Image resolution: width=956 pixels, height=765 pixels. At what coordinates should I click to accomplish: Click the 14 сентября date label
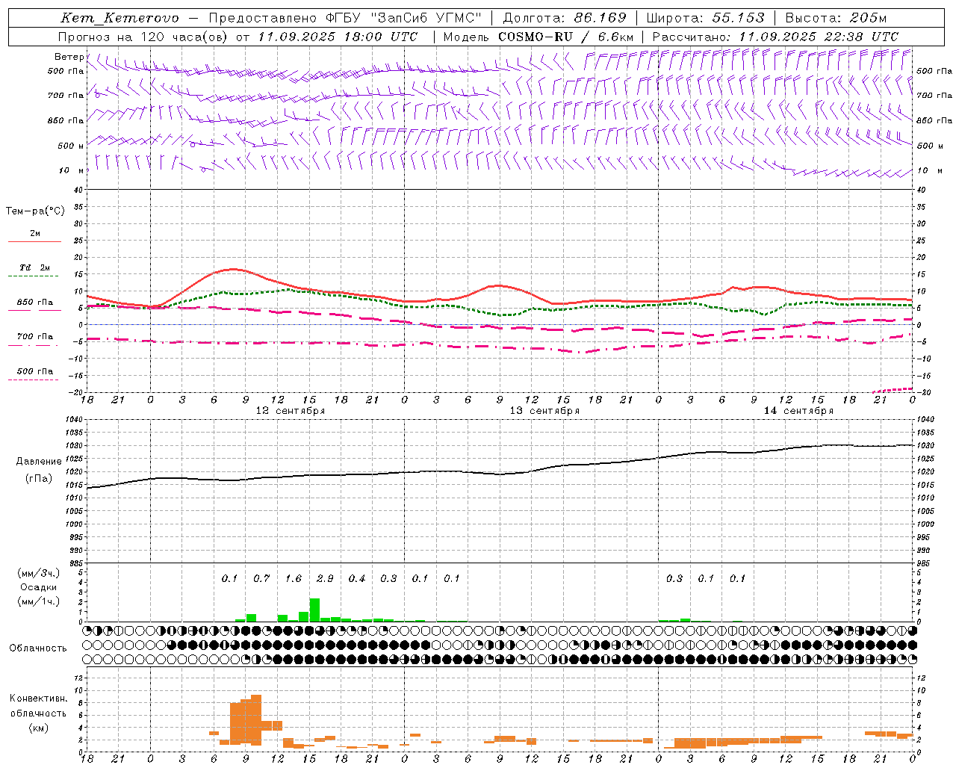[x=798, y=411]
